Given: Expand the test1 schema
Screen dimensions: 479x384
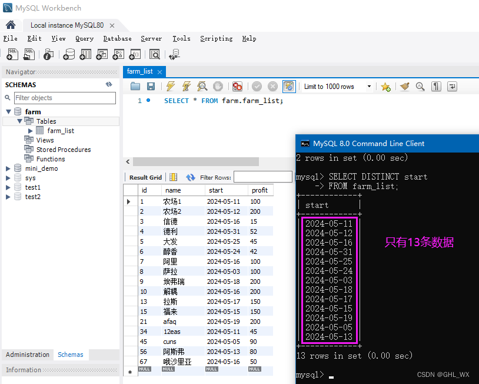Looking at the screenshot, I should click(8, 187).
